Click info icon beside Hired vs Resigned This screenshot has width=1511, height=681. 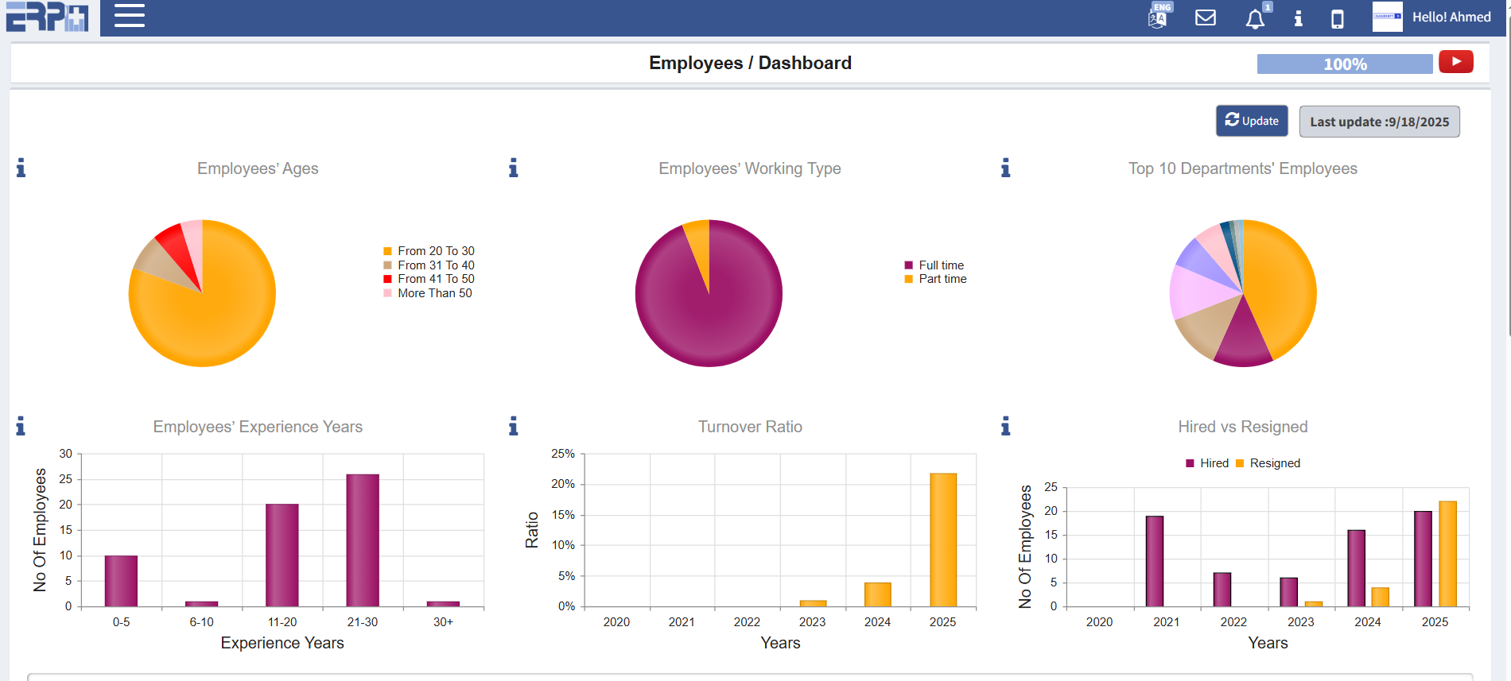point(1006,427)
